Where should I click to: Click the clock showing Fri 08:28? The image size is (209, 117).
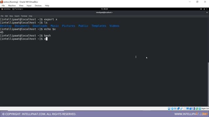(104, 9)
